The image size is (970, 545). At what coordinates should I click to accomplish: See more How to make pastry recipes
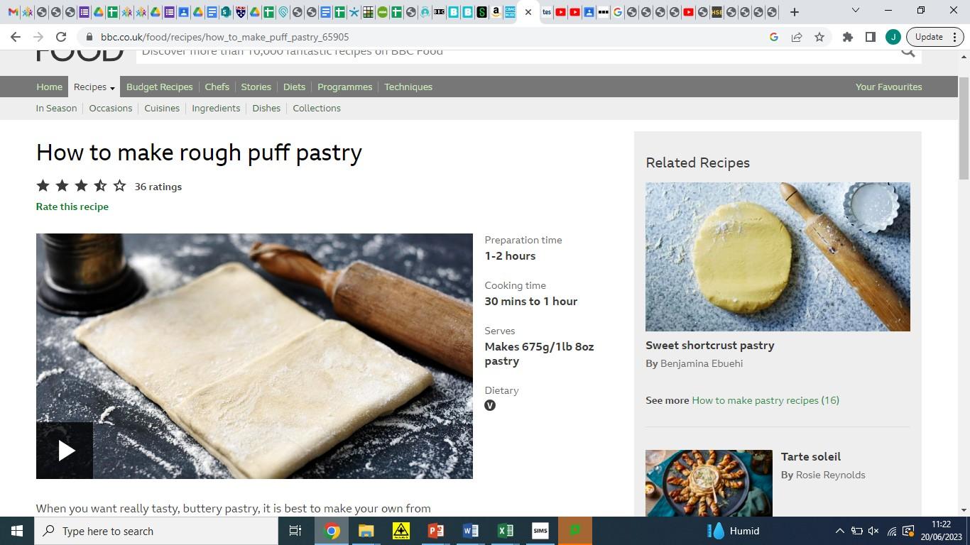765,400
